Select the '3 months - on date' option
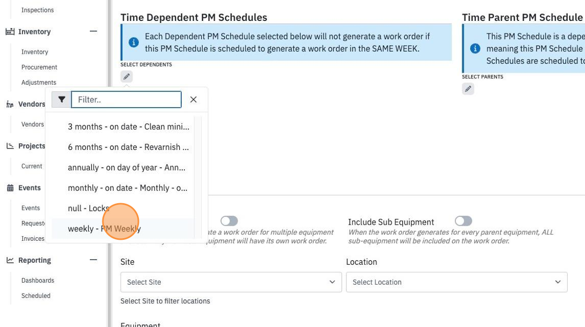This screenshot has width=585, height=327. click(x=123, y=126)
